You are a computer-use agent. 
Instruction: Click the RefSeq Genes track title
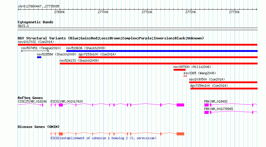point(30,98)
